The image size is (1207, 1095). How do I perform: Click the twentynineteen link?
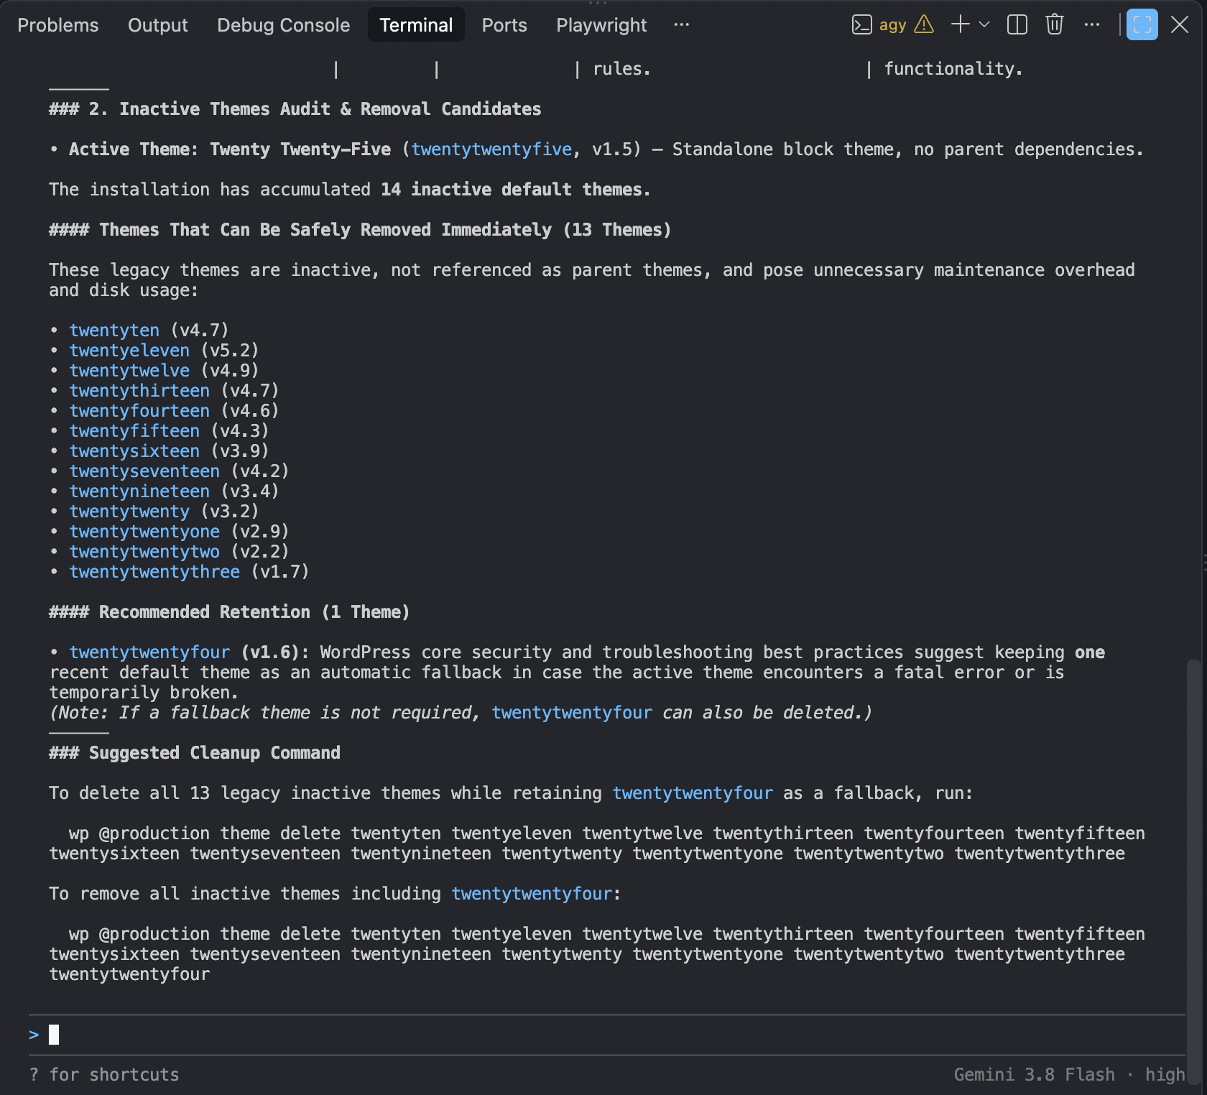[139, 491]
